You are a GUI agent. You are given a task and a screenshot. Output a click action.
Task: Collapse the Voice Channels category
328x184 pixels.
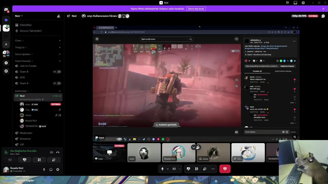coord(24,61)
